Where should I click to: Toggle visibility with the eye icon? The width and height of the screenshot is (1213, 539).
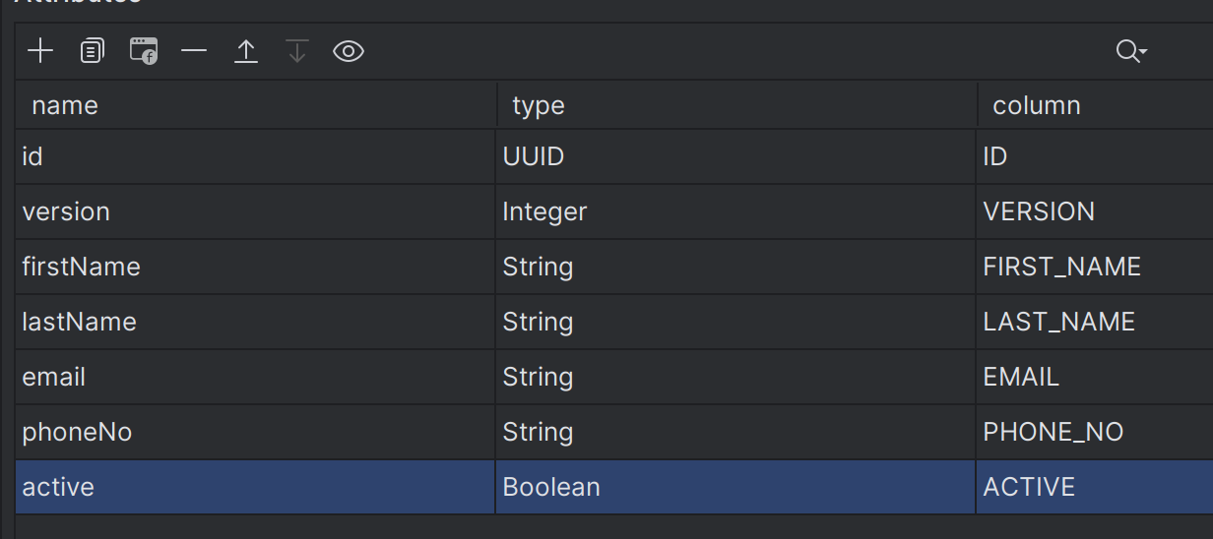coord(349,51)
